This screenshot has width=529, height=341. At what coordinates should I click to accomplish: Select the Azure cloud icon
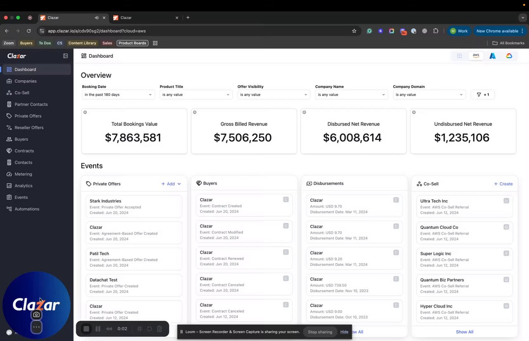pyautogui.click(x=493, y=56)
